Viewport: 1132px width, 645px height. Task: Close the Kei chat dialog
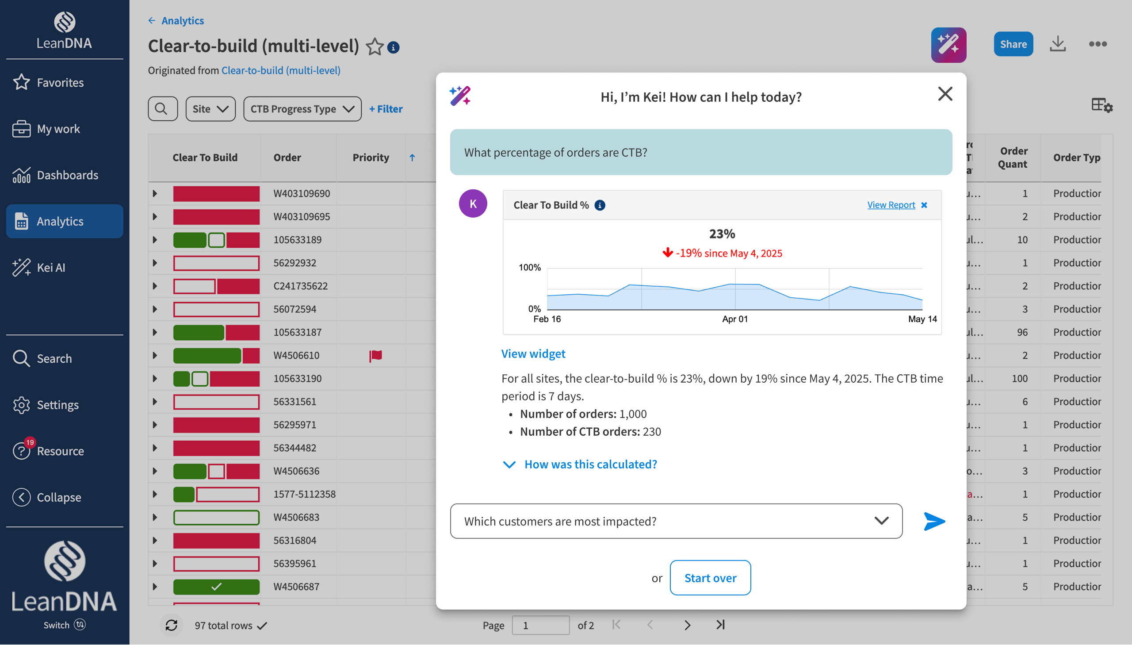coord(945,93)
